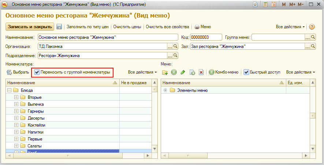Toggle Переносить с группой номенклатуры checkbox
Image resolution: width=324 pixels, height=165 pixels.
pos(37,72)
